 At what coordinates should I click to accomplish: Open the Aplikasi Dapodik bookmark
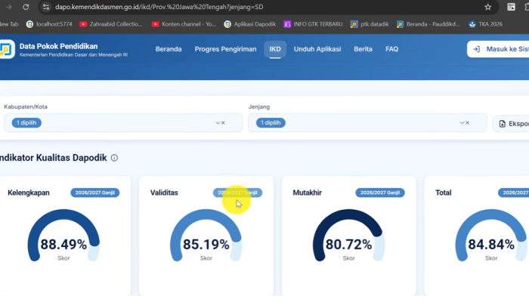[250, 24]
